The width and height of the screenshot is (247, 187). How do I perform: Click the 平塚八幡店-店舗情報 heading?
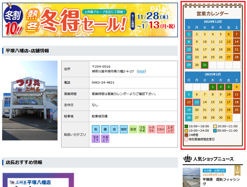point(27,51)
